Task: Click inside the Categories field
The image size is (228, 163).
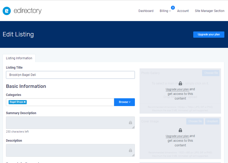Action: pyautogui.click(x=70, y=102)
